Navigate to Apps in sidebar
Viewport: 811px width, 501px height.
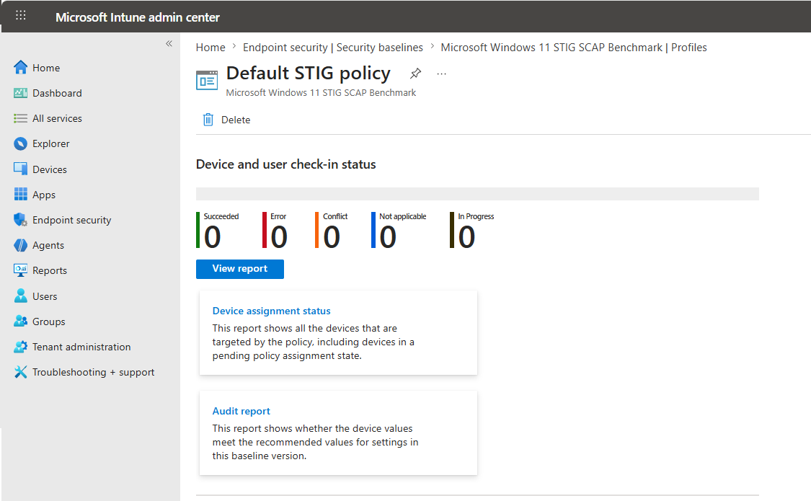click(x=44, y=195)
